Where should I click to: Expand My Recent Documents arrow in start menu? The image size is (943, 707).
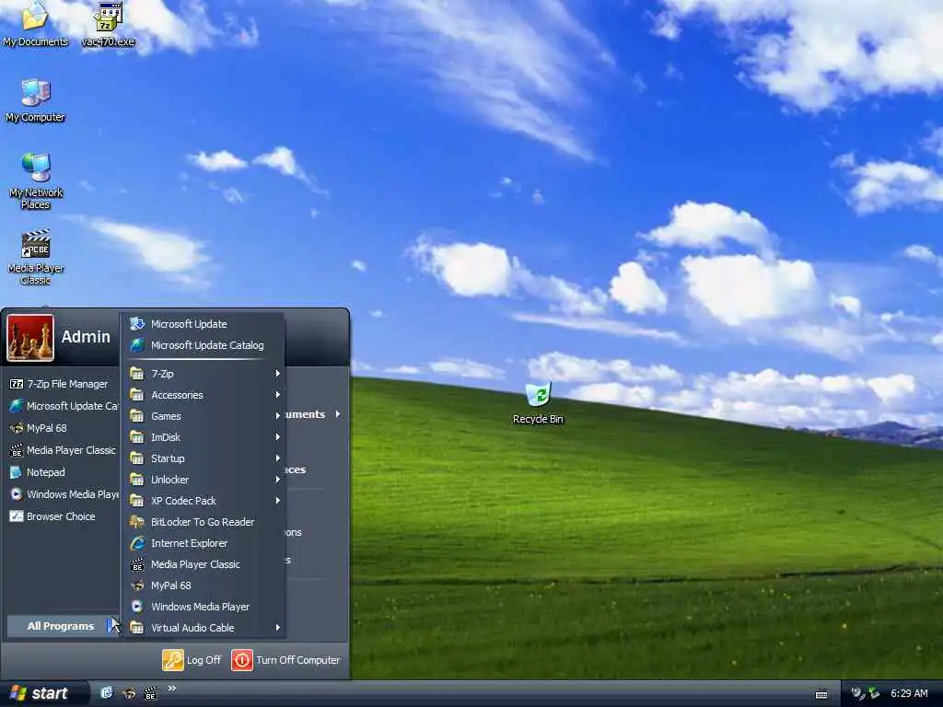[338, 414]
